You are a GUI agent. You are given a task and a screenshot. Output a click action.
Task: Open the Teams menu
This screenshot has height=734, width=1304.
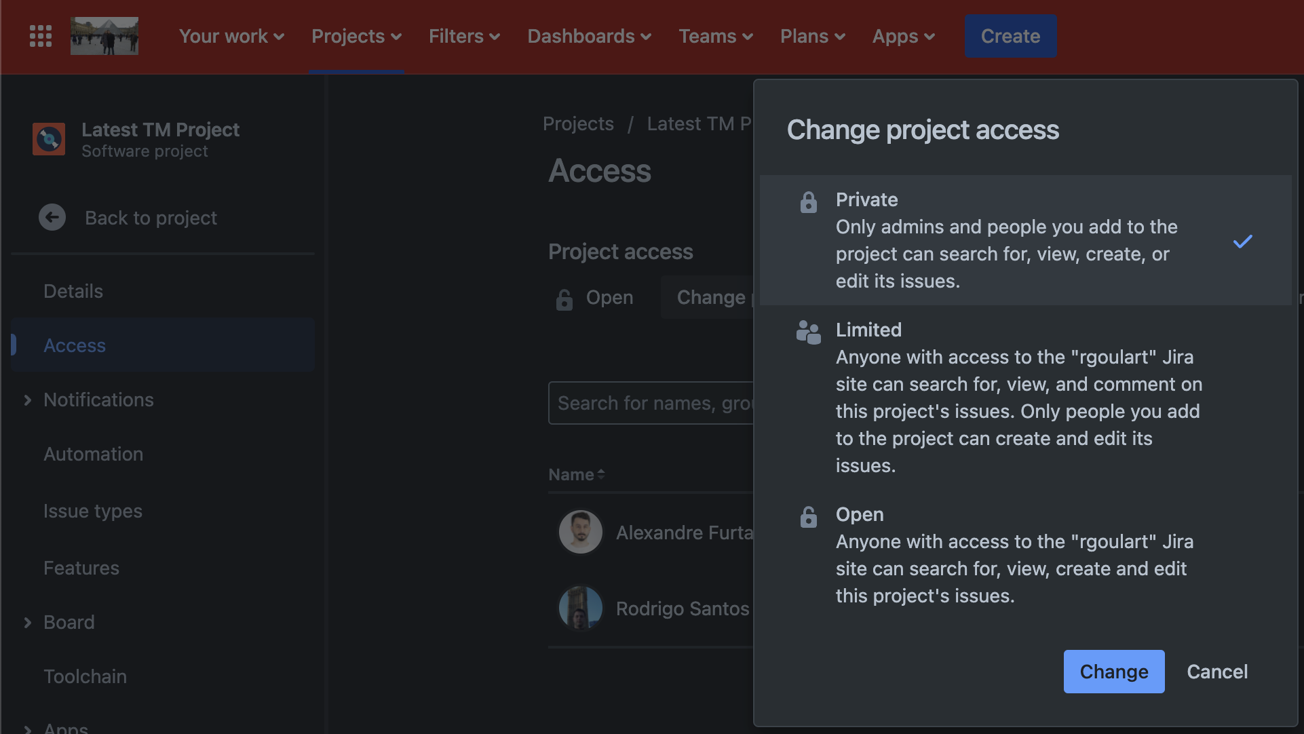[714, 36]
